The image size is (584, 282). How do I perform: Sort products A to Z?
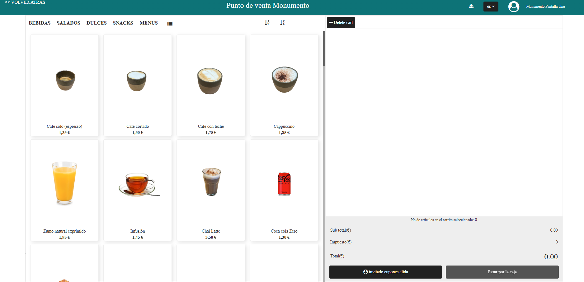(x=267, y=23)
